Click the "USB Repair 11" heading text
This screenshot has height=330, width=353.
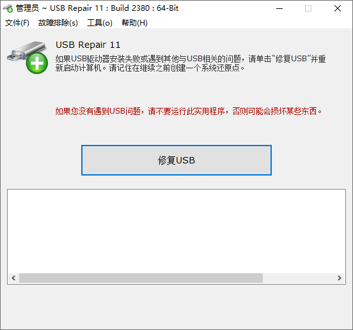click(x=88, y=45)
